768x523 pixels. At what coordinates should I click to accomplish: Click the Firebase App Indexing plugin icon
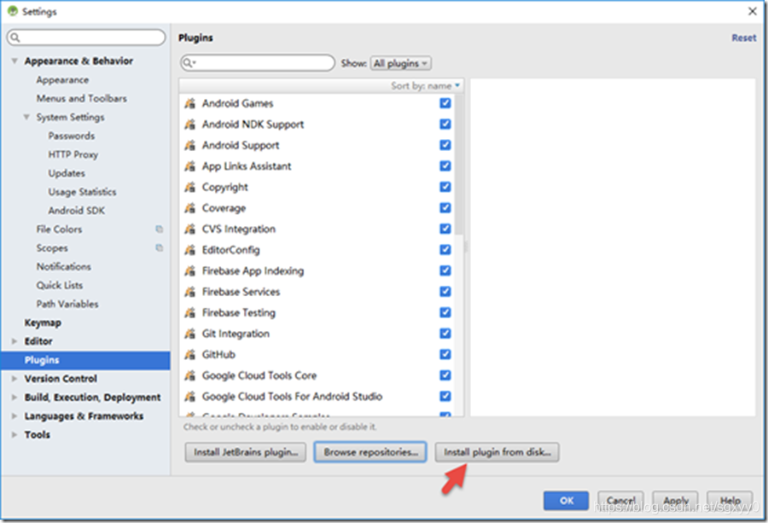190,270
